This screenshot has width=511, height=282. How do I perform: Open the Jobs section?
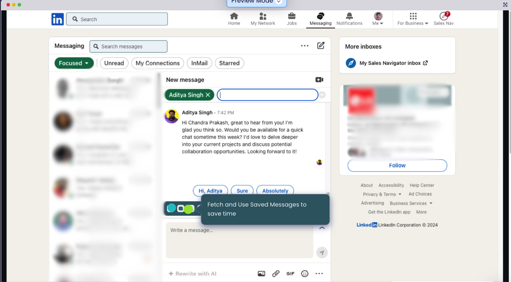[292, 19]
